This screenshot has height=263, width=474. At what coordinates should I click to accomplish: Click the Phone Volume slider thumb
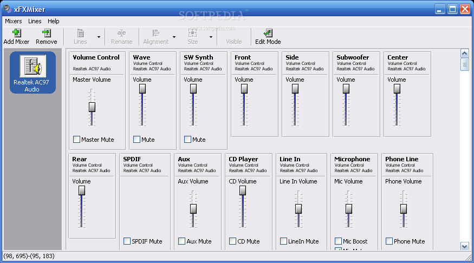(x=404, y=209)
